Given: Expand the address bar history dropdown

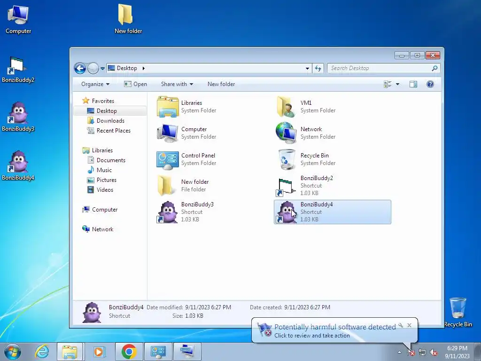Looking at the screenshot, I should (x=307, y=68).
